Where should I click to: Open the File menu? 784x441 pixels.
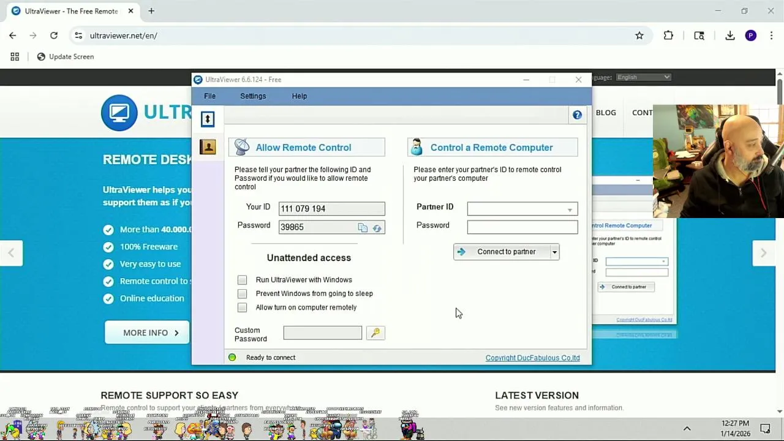point(209,96)
